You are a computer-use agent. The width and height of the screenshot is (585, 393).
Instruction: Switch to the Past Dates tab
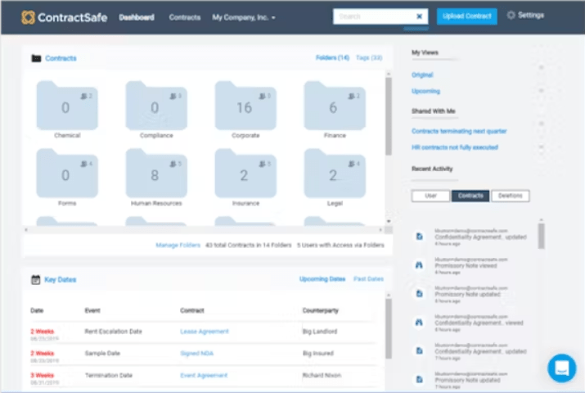(369, 279)
